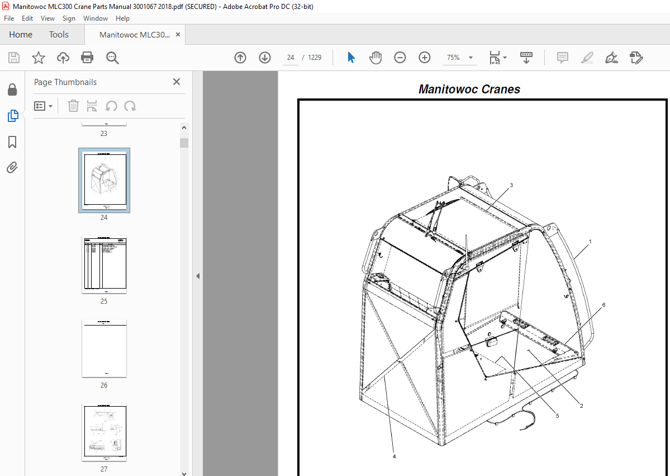Screen dimensions: 670x476
Task: Open the Find text search icon
Action: click(x=112, y=58)
